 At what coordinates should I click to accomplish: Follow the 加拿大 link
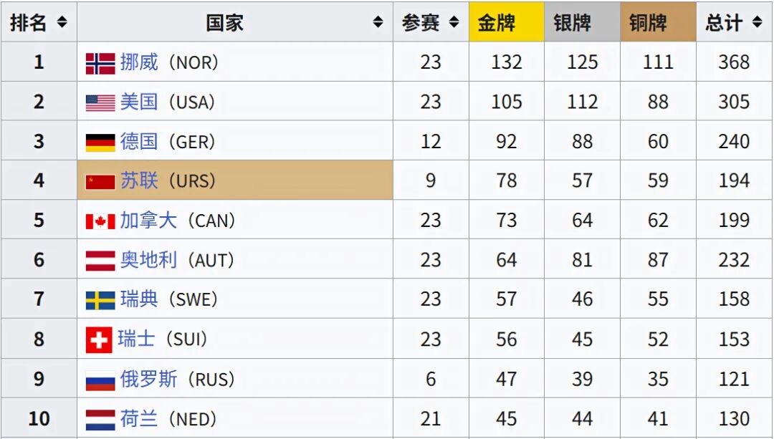(x=148, y=220)
